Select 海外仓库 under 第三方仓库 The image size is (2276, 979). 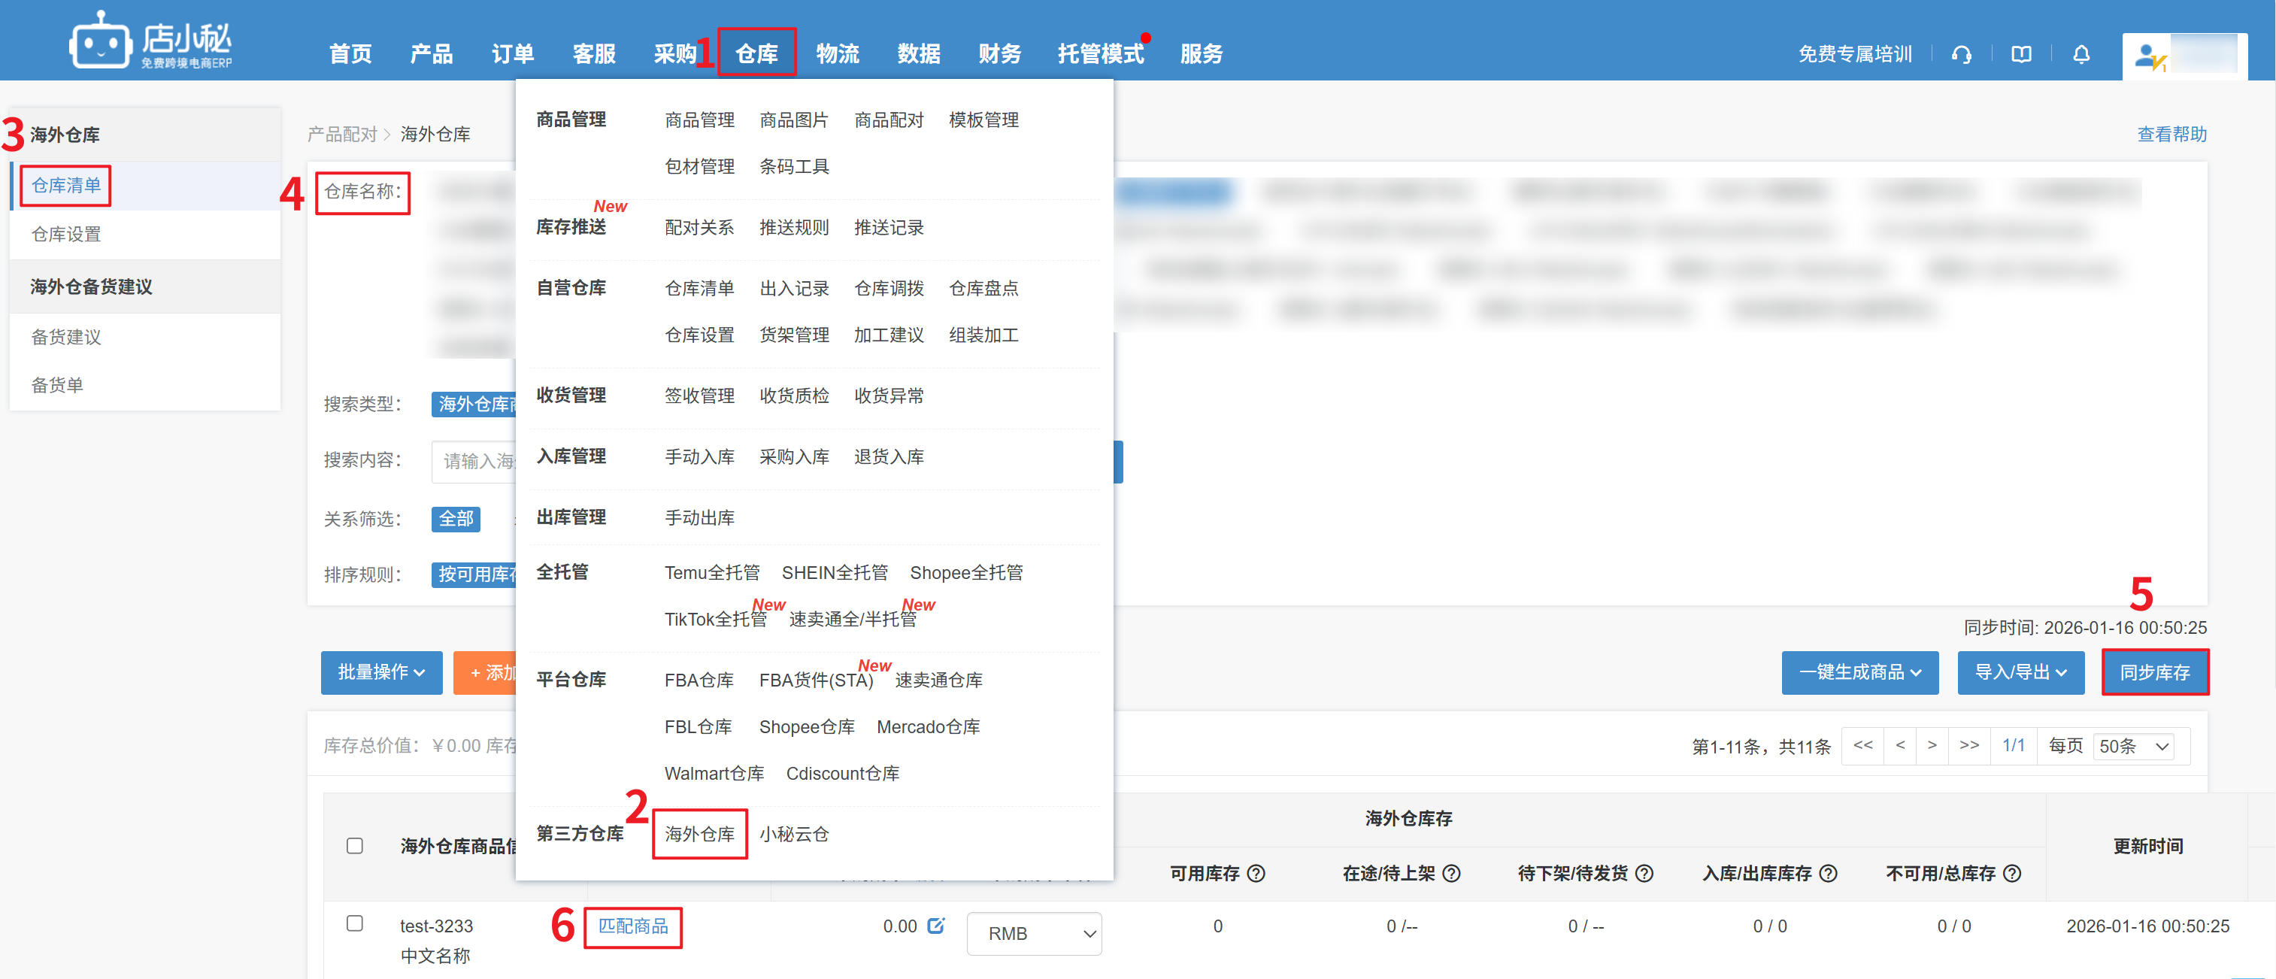(x=699, y=833)
